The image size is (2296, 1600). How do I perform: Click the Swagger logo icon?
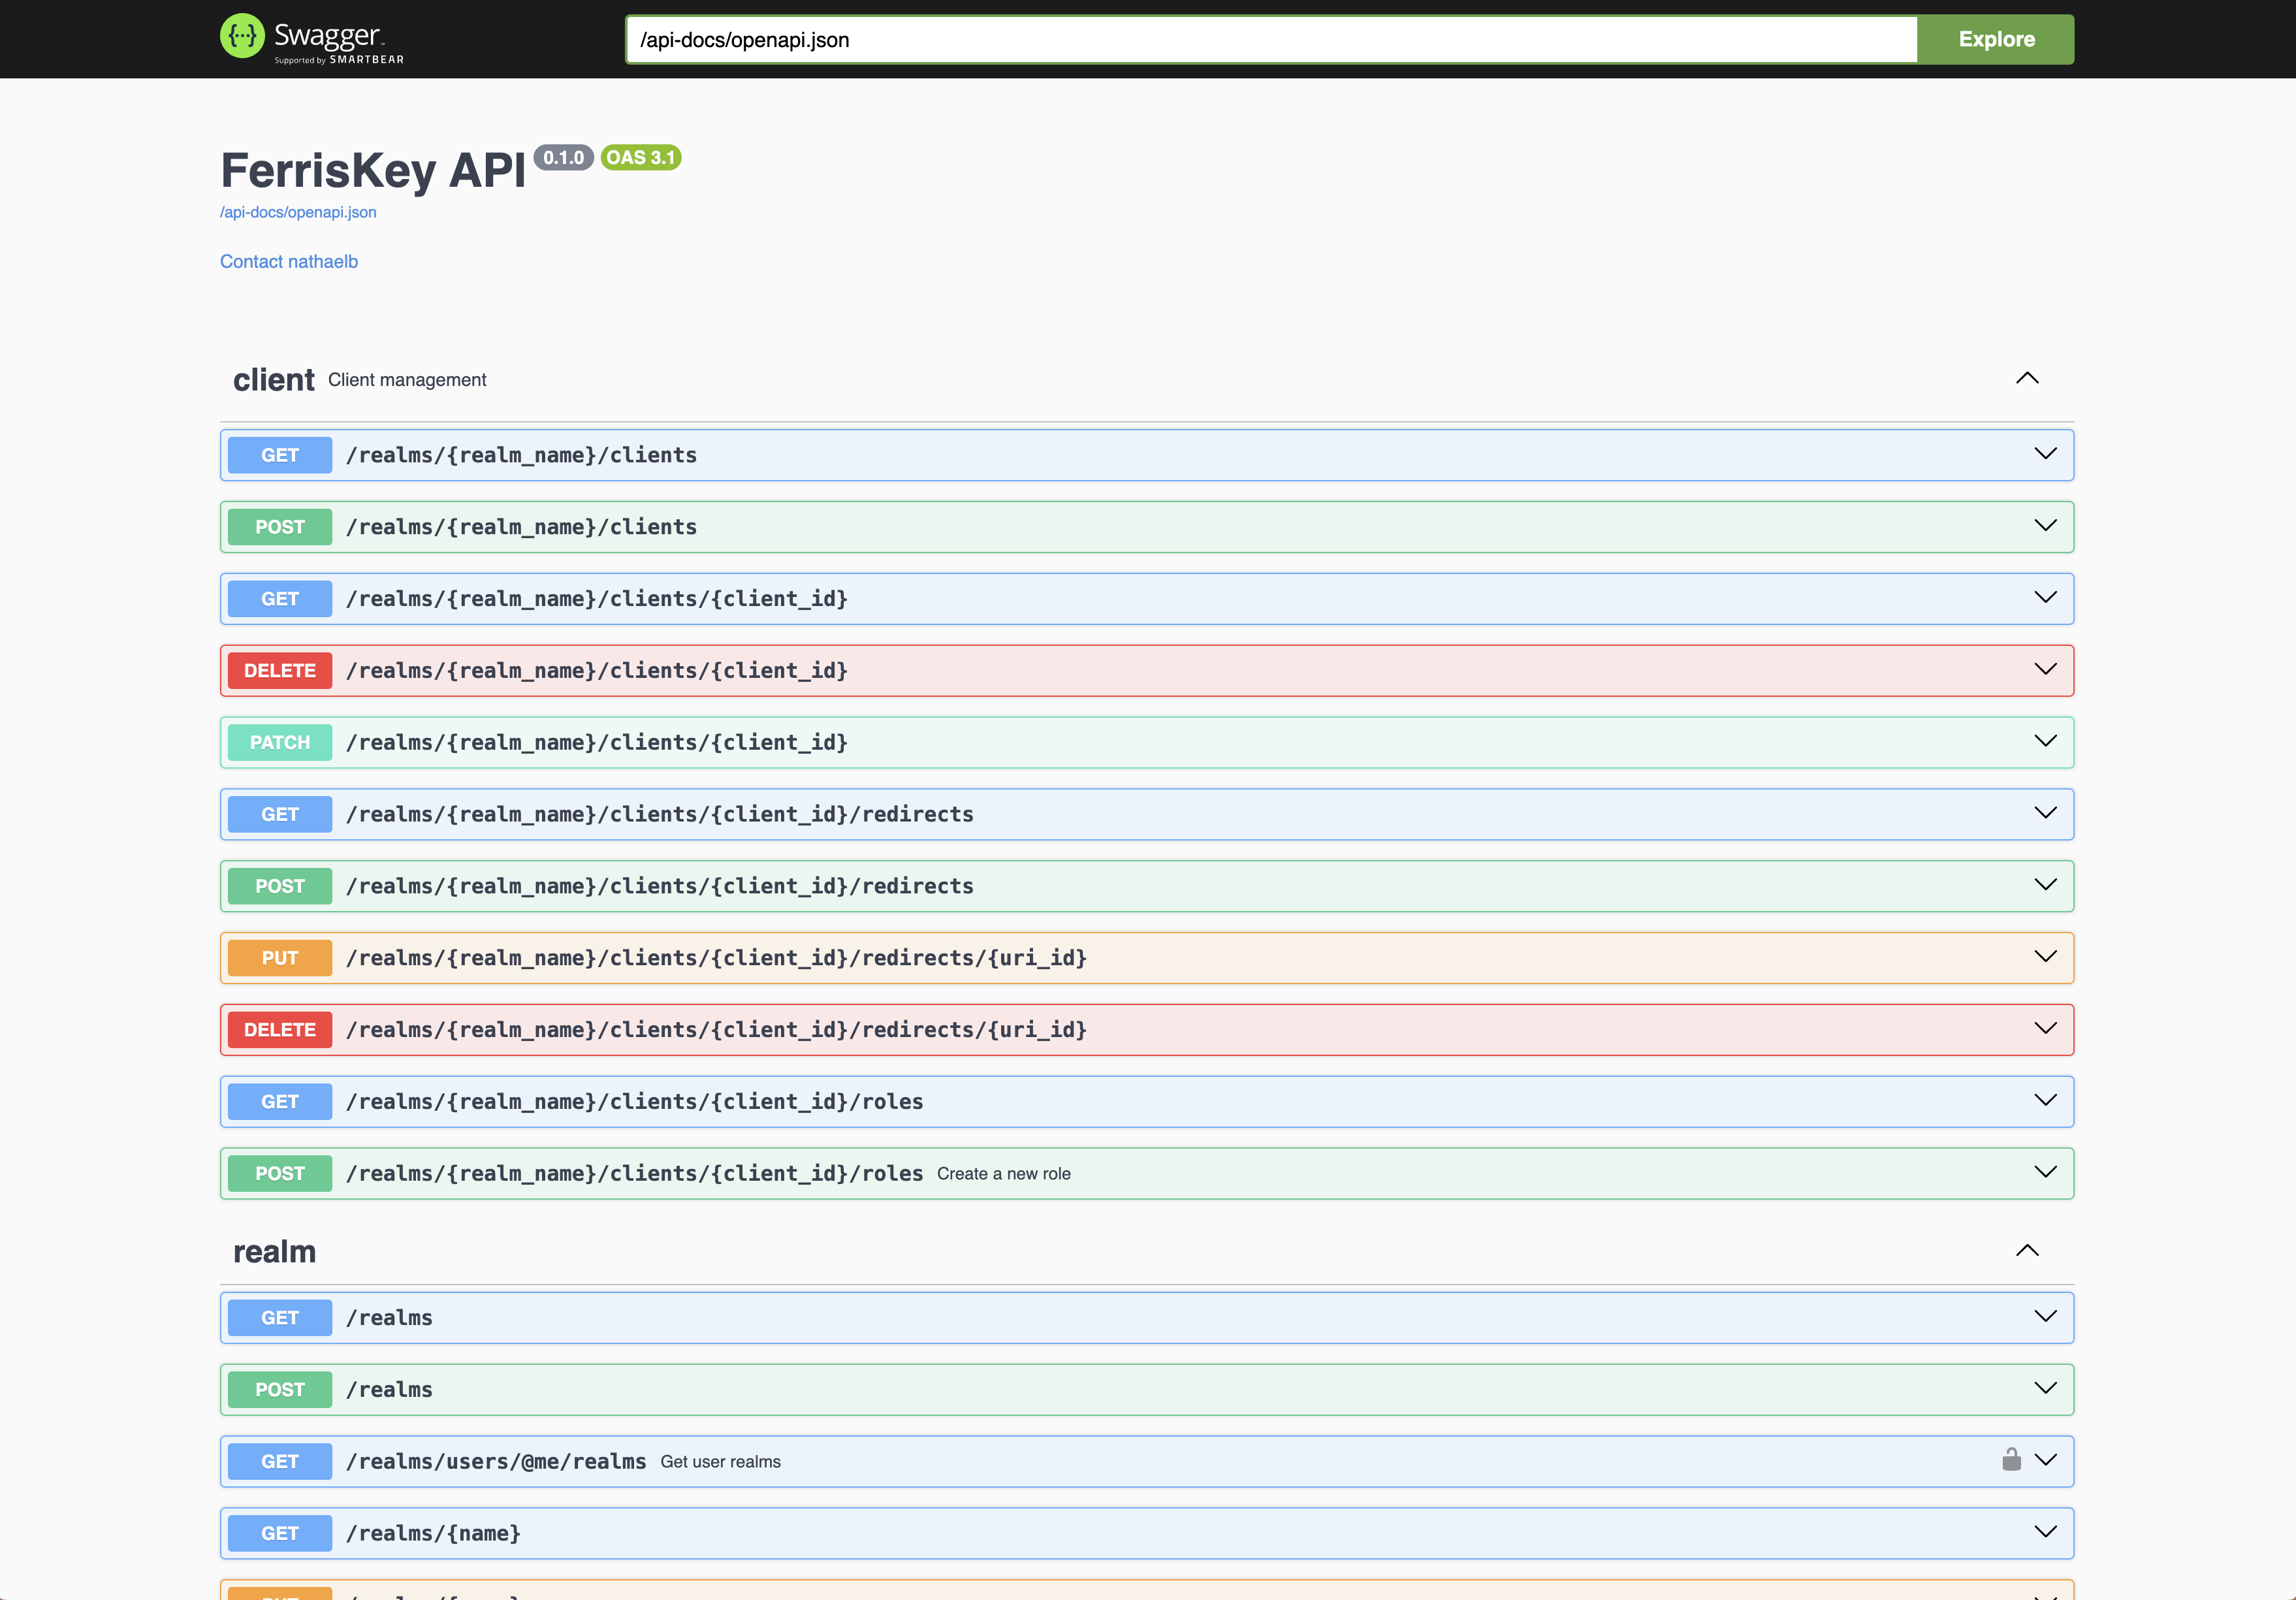coord(242,37)
